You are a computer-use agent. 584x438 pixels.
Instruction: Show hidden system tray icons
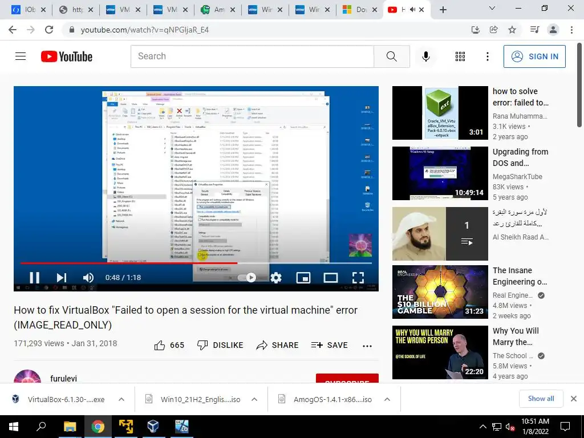482,427
